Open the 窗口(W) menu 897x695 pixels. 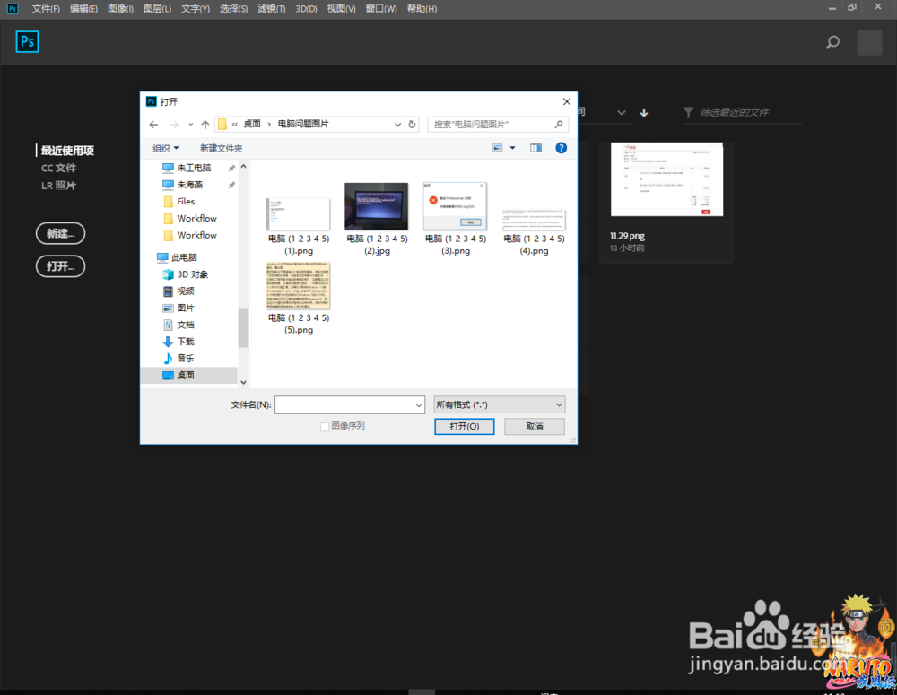tap(381, 9)
